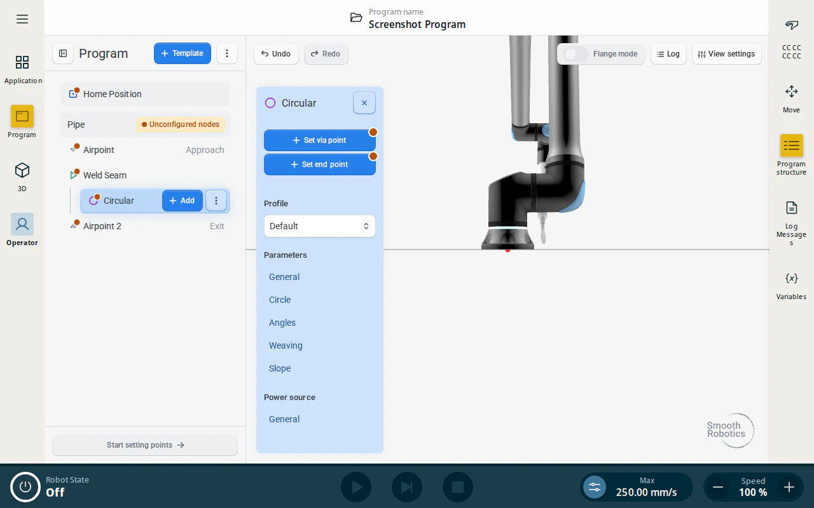This screenshot has height=508, width=814.
Task: Open View settings
Action: [x=727, y=54]
